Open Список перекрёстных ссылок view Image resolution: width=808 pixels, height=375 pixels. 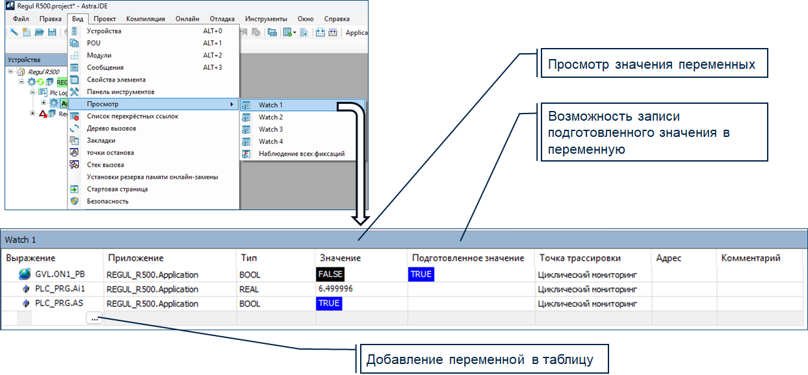[132, 116]
